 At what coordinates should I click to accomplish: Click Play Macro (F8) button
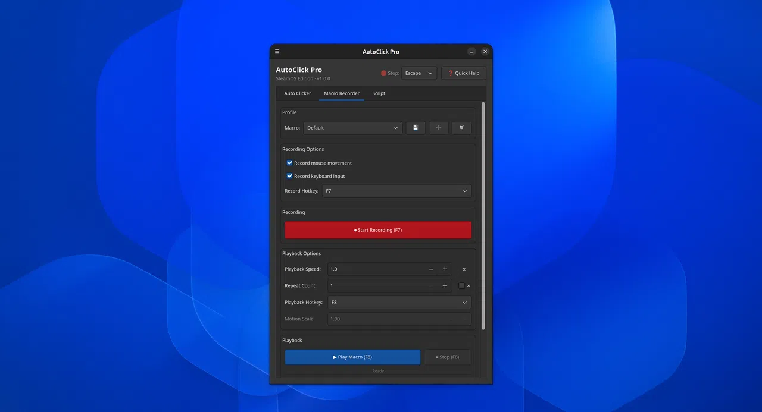click(352, 357)
